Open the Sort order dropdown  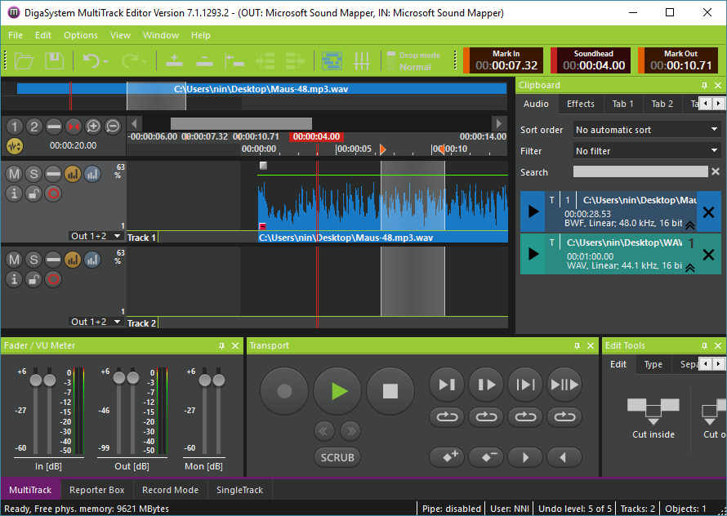(646, 130)
